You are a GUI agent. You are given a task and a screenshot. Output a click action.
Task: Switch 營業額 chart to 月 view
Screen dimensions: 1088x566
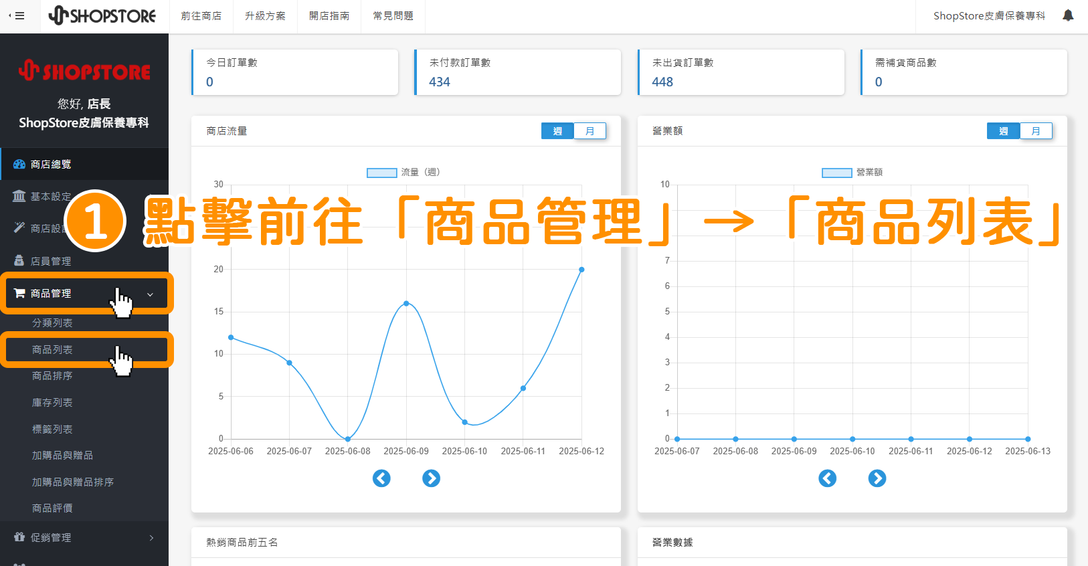[x=1036, y=131]
